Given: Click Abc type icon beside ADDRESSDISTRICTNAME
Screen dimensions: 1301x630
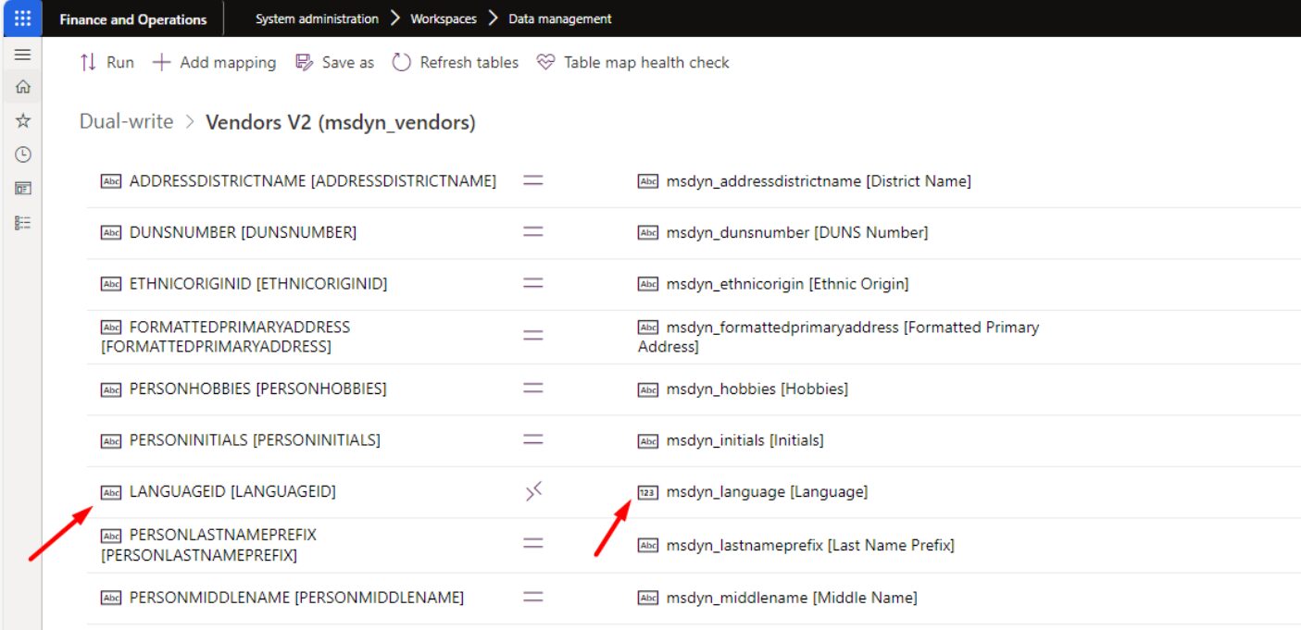Looking at the screenshot, I should (x=110, y=181).
